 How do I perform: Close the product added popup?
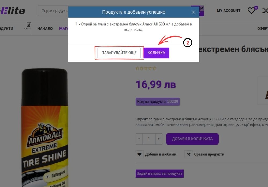[193, 12]
